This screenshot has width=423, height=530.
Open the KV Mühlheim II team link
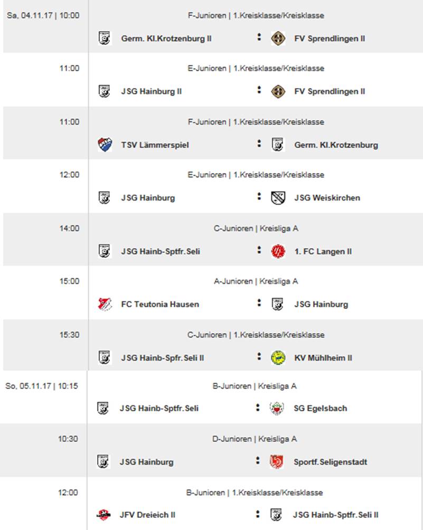click(323, 358)
